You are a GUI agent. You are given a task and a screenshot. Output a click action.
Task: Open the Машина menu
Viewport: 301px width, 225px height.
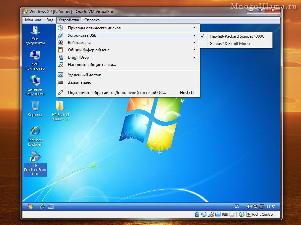point(33,20)
